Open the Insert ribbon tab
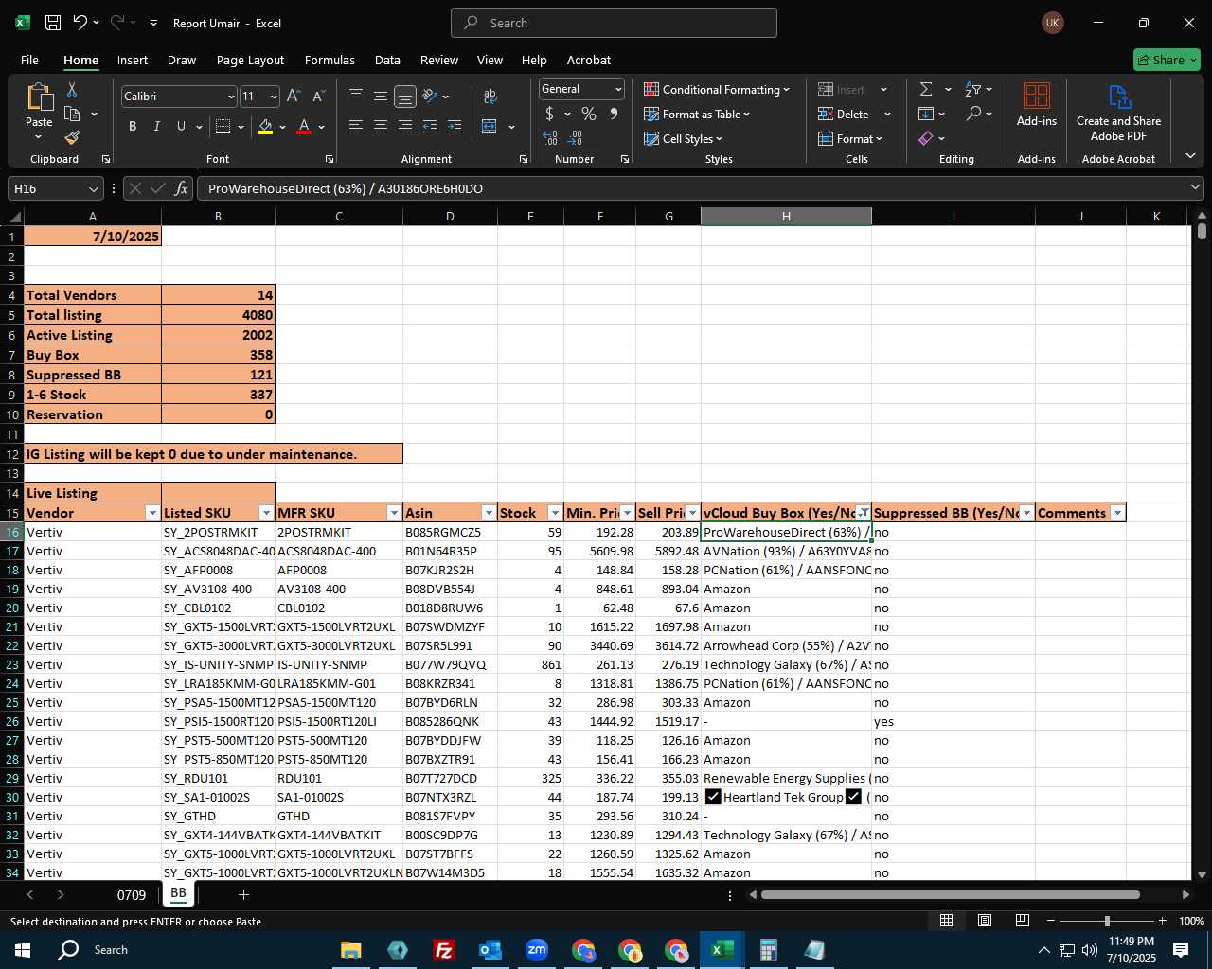The width and height of the screenshot is (1212, 969). pyautogui.click(x=133, y=60)
